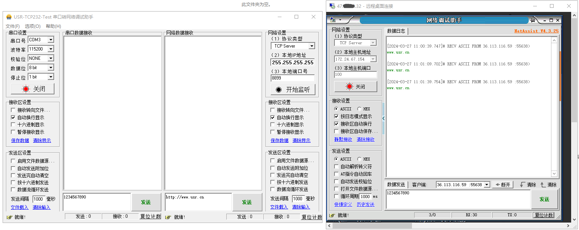Click the down-arrow clear (清除) icon in NetAssist
Screen dimensions: 579x230
pos(523,185)
